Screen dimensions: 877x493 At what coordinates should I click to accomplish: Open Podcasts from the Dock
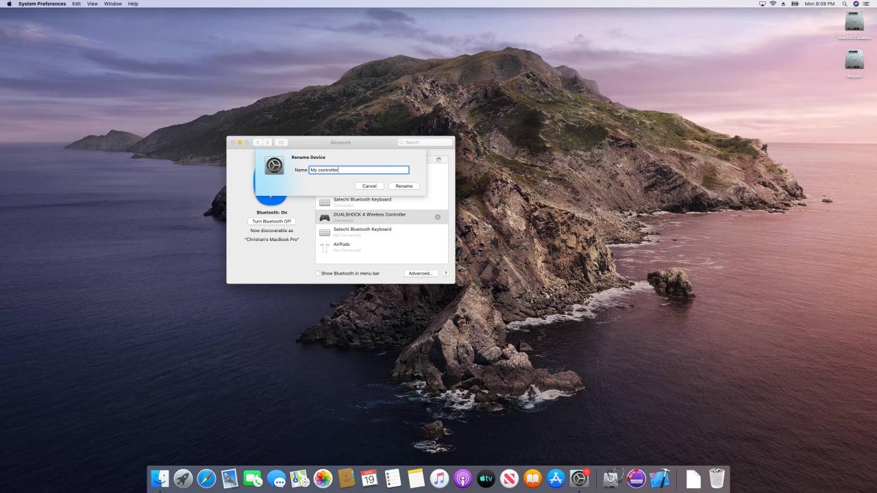click(x=462, y=478)
